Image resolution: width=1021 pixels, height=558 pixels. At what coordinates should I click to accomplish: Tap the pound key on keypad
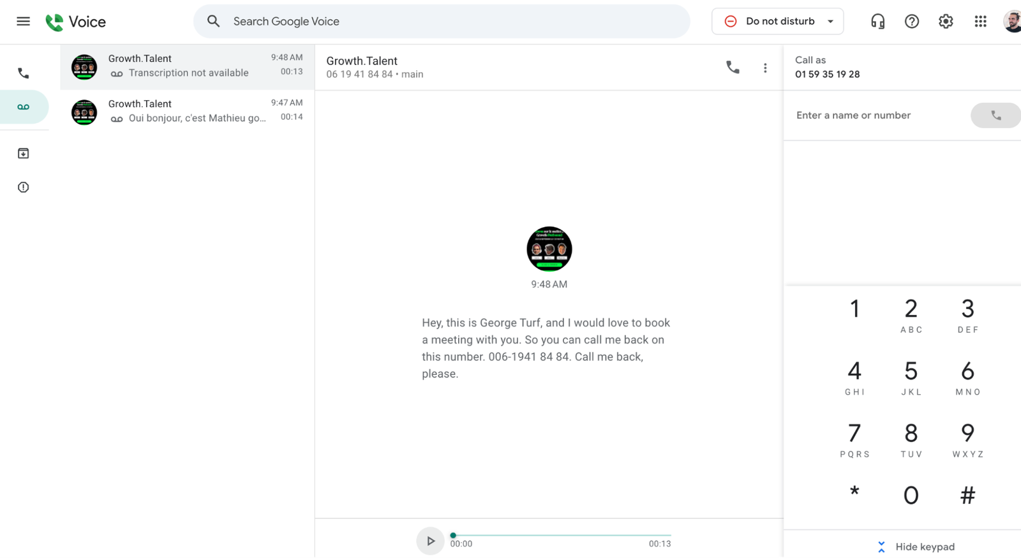coord(967,496)
